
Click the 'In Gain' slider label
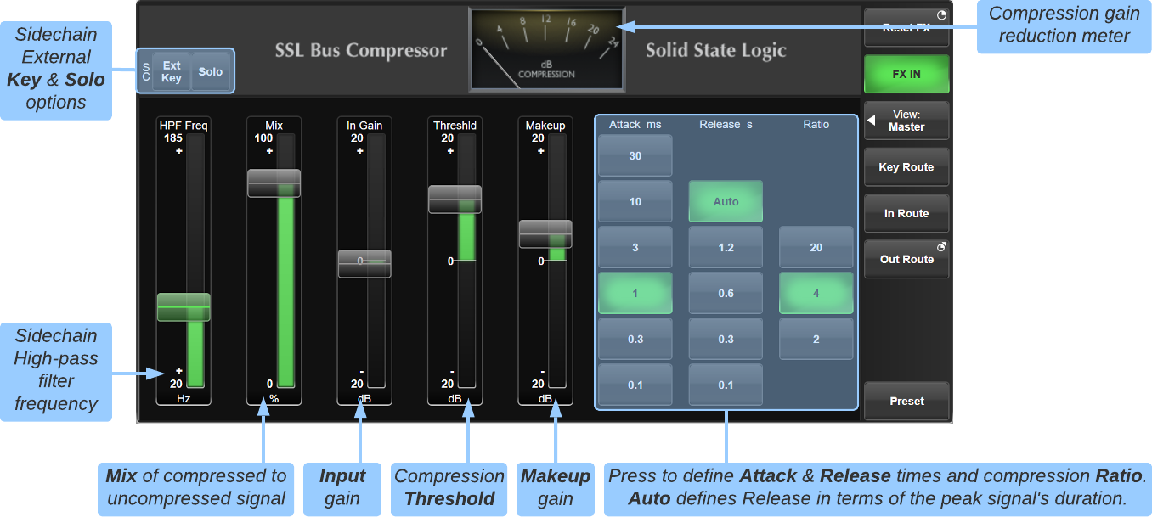(364, 126)
